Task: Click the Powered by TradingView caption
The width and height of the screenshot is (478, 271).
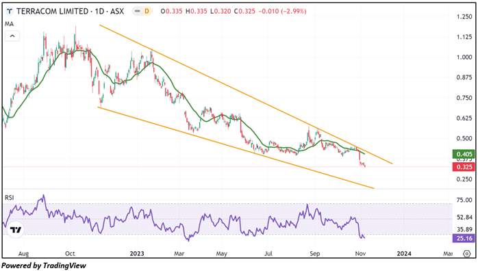Action: point(44,266)
